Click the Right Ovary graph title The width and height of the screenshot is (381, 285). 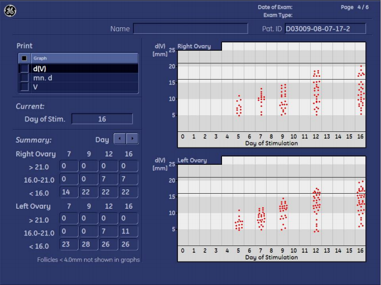(194, 46)
